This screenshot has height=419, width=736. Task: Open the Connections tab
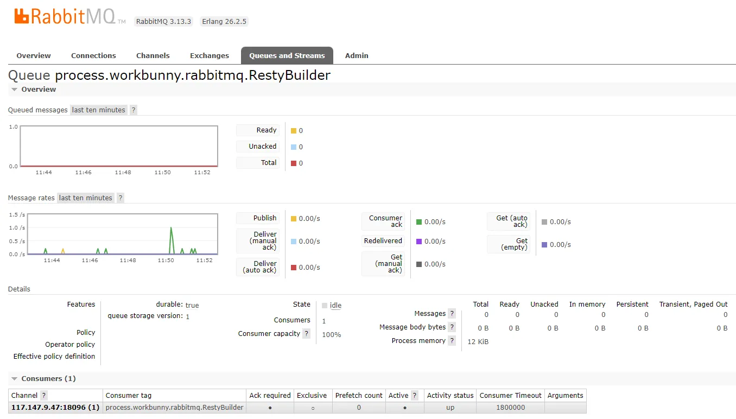point(93,56)
